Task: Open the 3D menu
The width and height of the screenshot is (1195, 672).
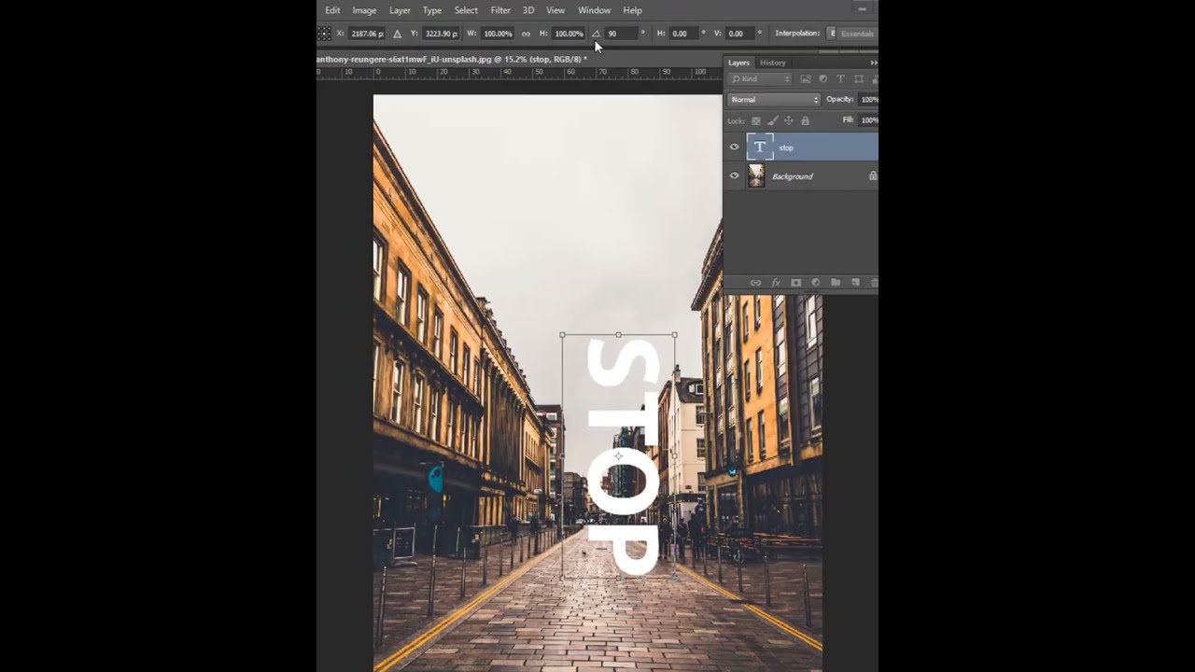Action: pos(528,10)
